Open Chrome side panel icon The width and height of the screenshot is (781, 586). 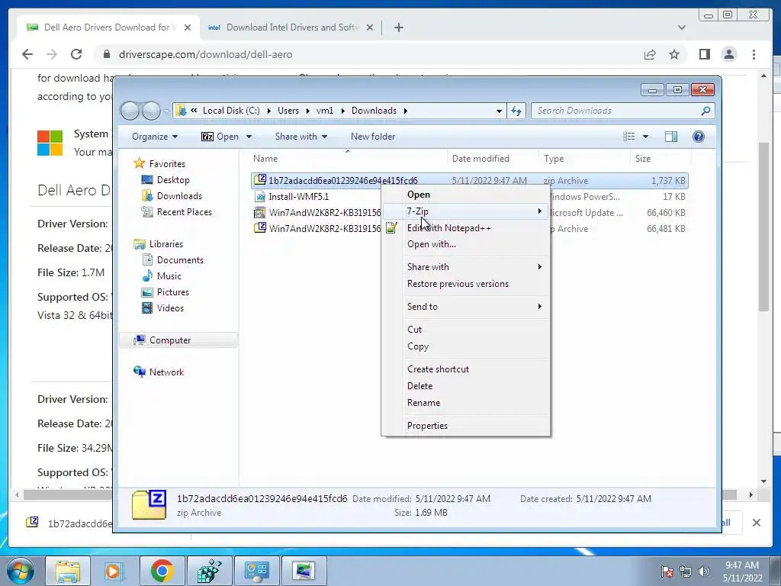coord(704,54)
